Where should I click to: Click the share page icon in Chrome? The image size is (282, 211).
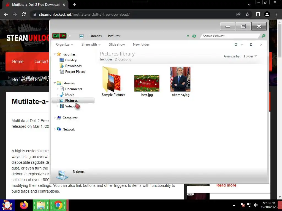click(x=238, y=14)
